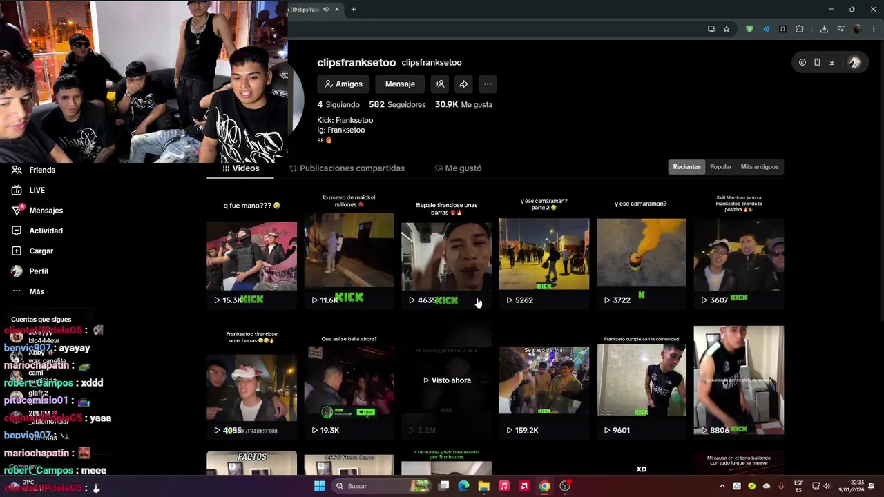884x497 pixels.
Task: Click the Mensaje button on profile
Action: pos(400,84)
